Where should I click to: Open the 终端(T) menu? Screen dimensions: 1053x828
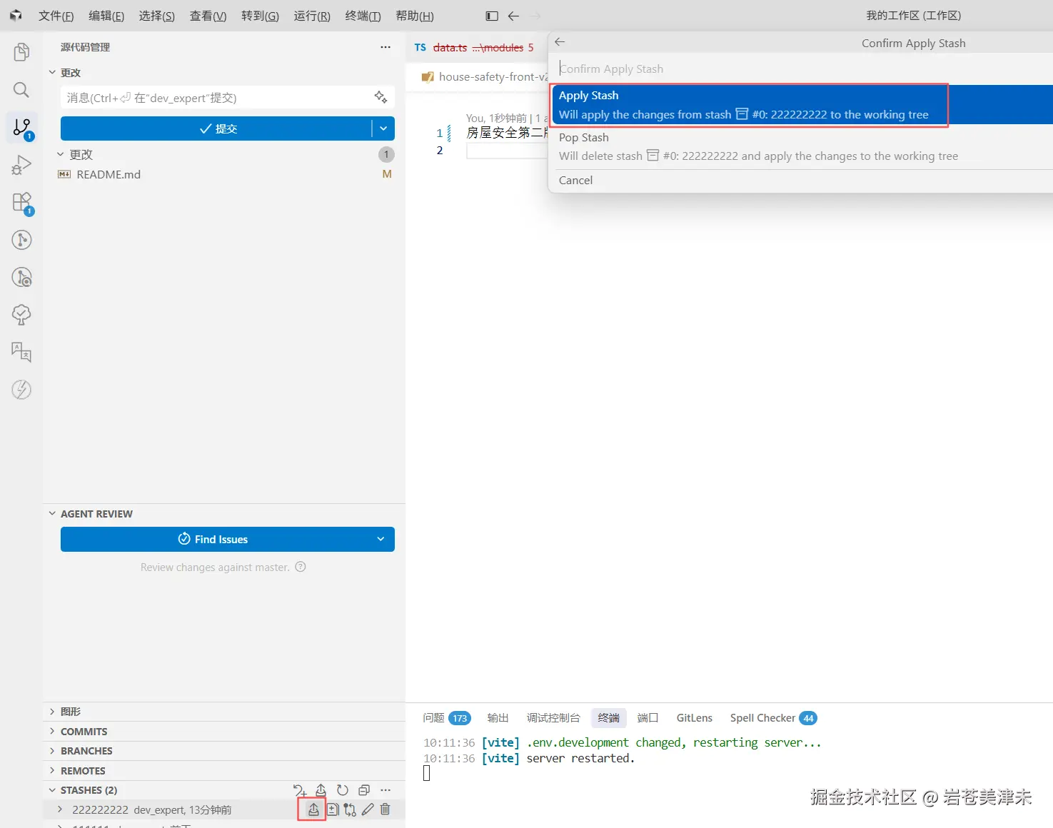click(363, 16)
